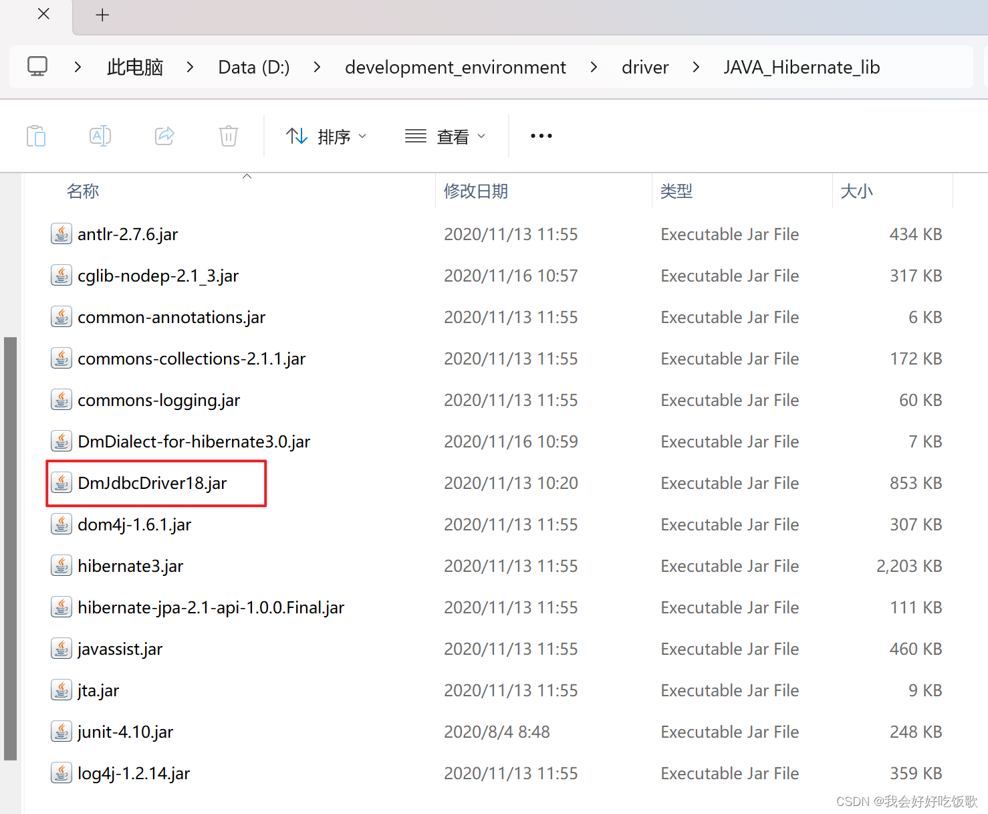Select file name hibernate3.jar

130,567
